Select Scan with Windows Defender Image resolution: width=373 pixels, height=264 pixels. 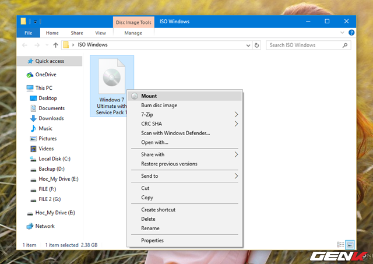pos(185,133)
